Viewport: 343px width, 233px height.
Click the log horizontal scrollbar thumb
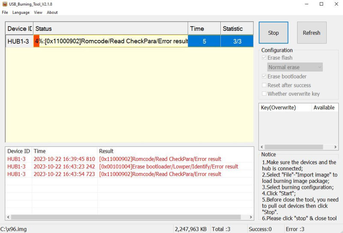pyautogui.click(x=126, y=217)
